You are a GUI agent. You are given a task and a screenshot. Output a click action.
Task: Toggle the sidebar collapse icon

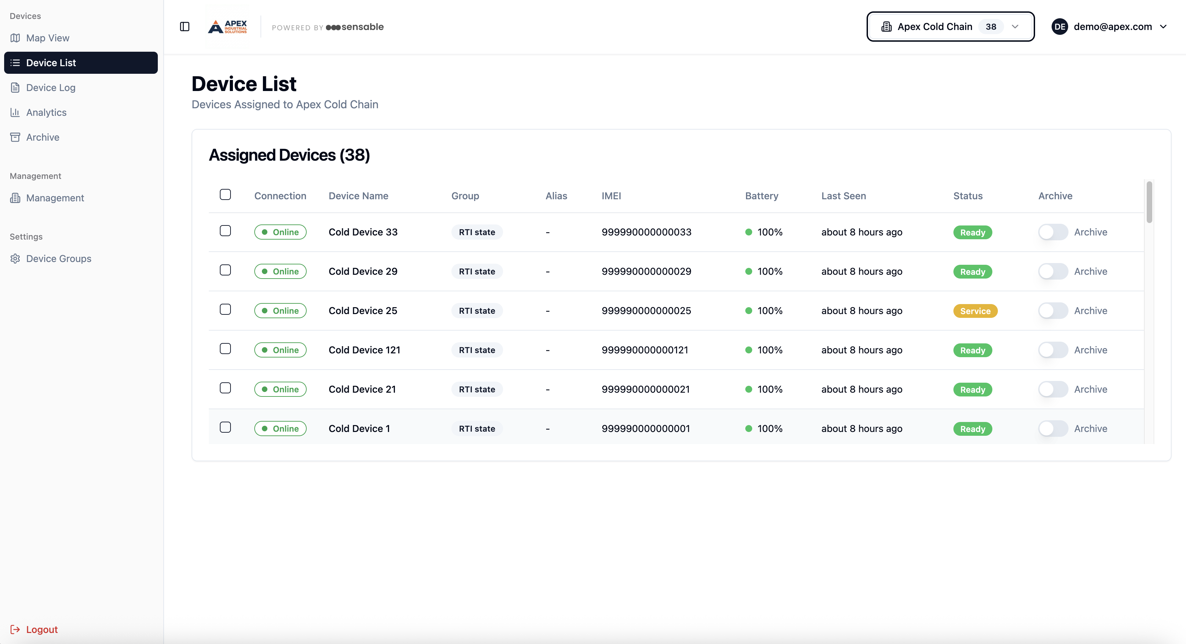[x=185, y=27]
